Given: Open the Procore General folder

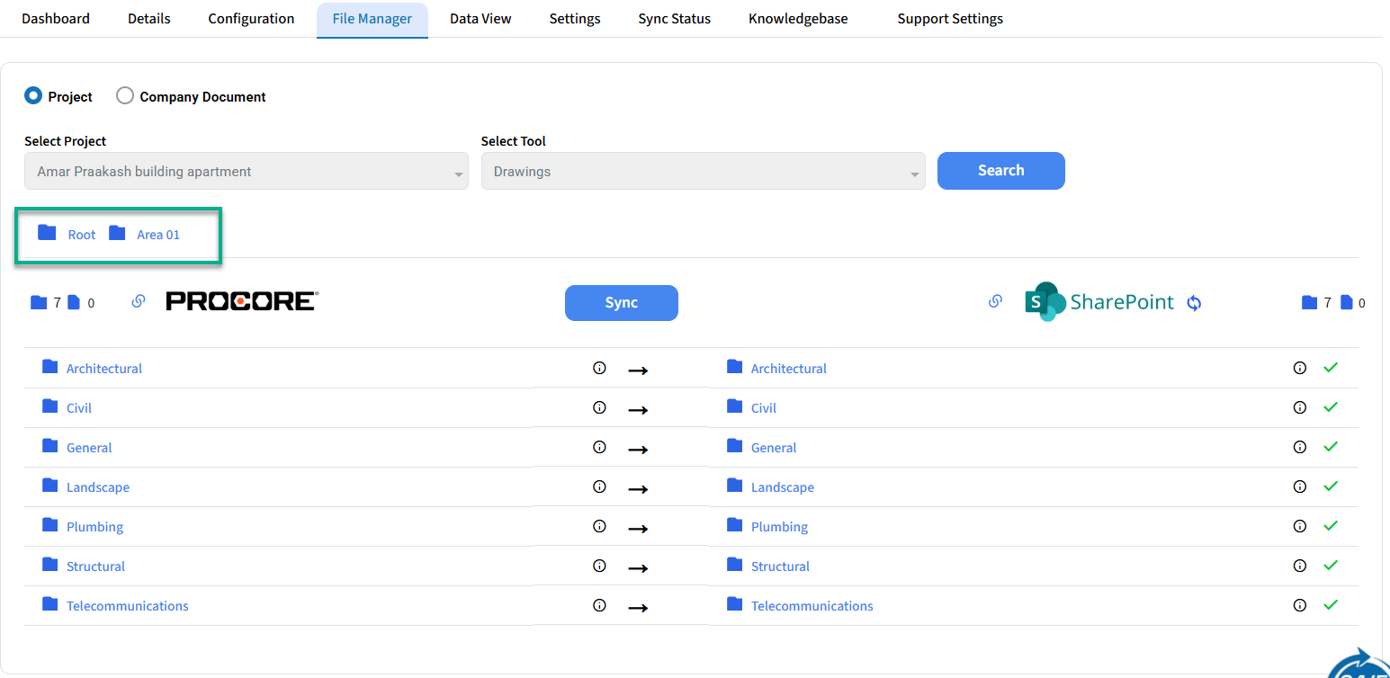Looking at the screenshot, I should tap(89, 448).
